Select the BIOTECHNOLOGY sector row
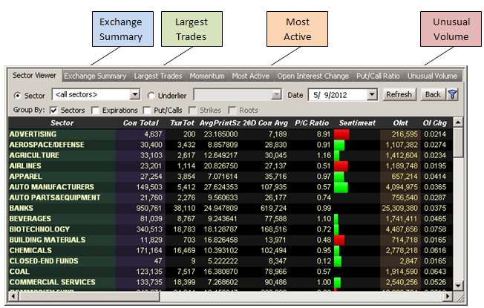This screenshot has height=308, width=484. click(x=231, y=229)
